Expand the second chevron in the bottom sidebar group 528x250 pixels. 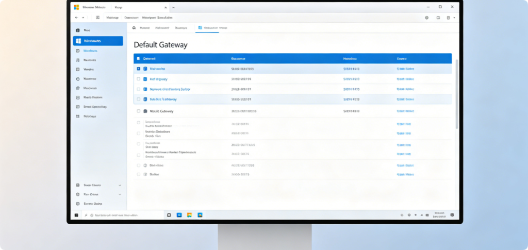[x=120, y=194]
